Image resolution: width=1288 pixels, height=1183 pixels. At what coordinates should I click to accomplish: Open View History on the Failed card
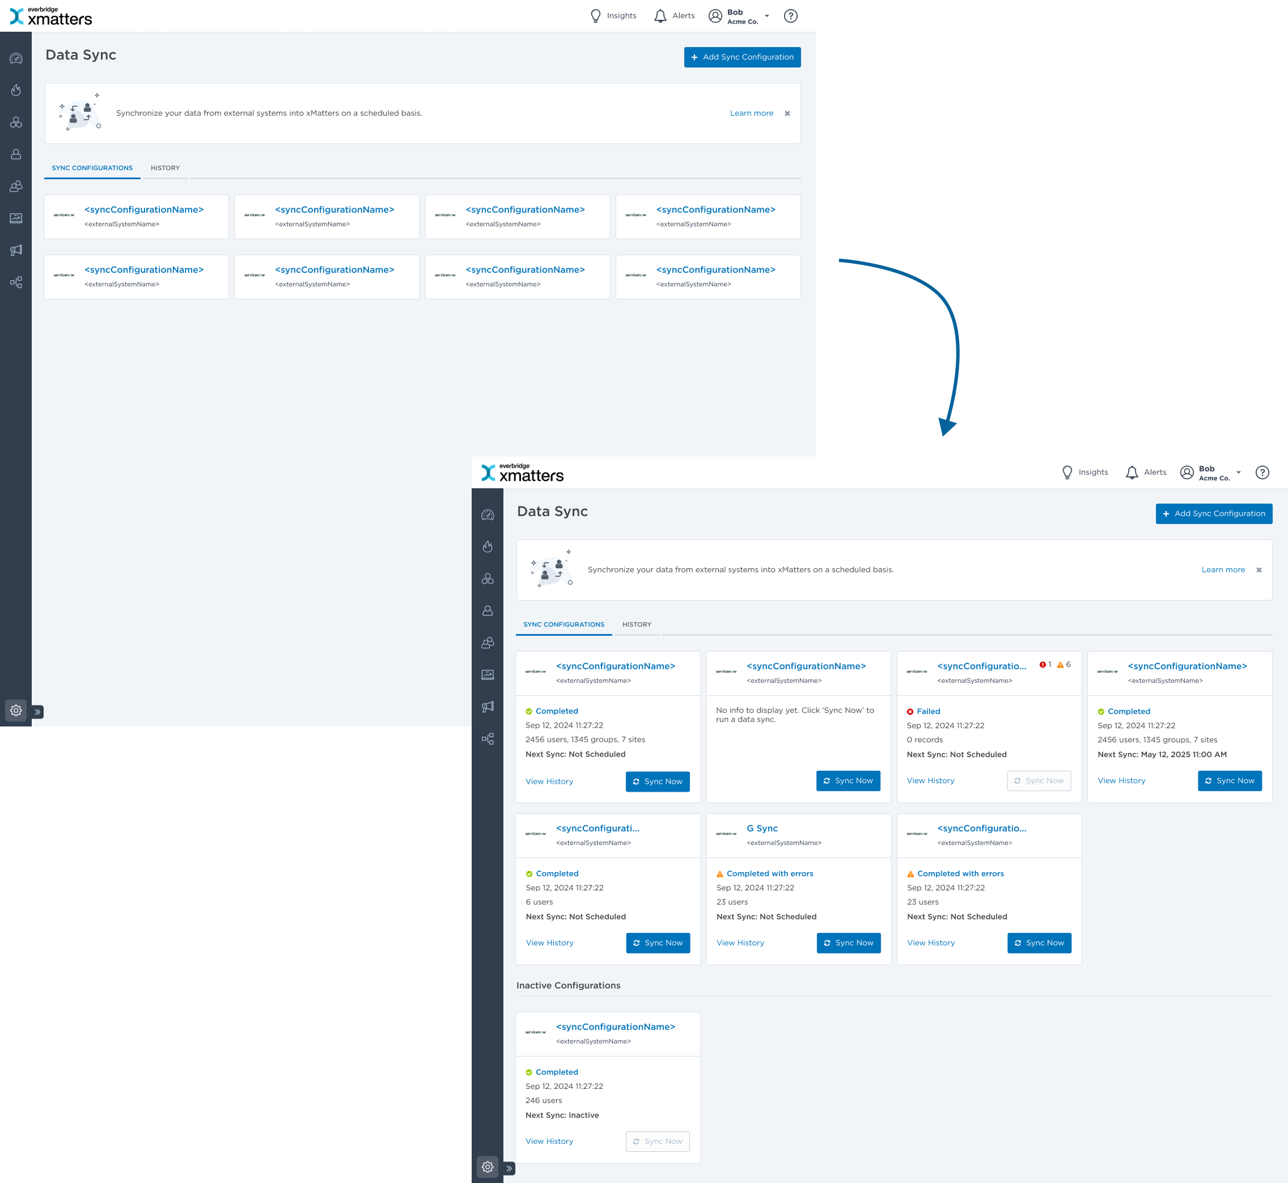930,780
